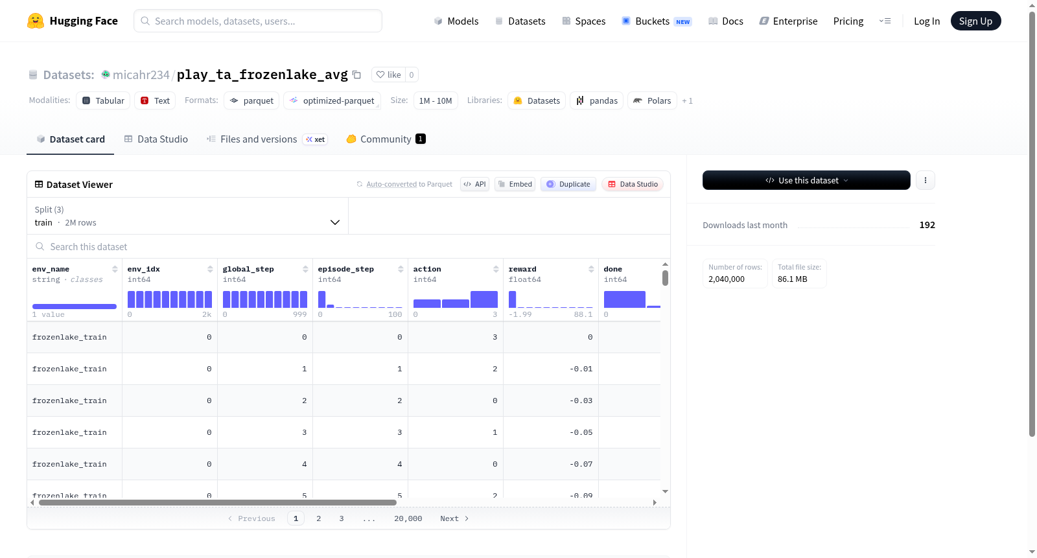Click the table vertical scrollbar thumb
This screenshot has height=558, width=1037.
point(665,278)
